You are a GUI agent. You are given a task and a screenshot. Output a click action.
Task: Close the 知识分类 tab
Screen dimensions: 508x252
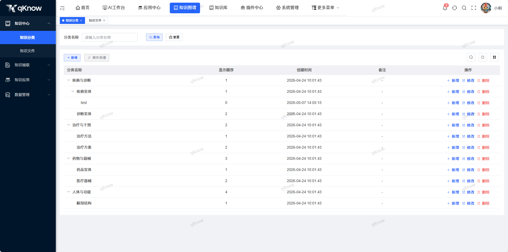pyautogui.click(x=81, y=20)
